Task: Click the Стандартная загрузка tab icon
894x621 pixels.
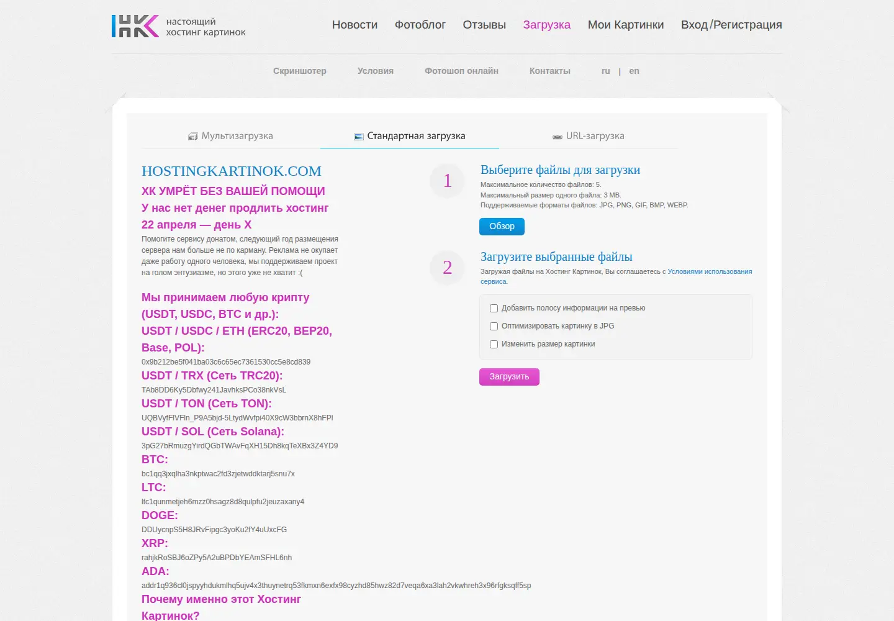Action: pos(359,137)
